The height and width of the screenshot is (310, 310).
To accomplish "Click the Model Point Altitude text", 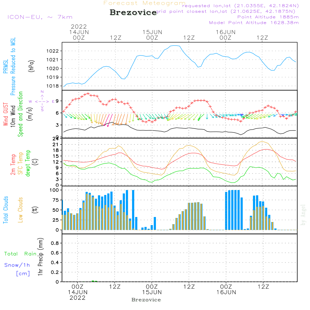I will 254,23.
